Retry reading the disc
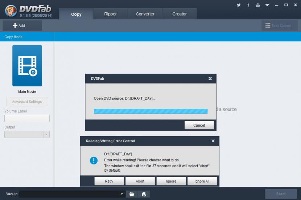 pos(109,181)
